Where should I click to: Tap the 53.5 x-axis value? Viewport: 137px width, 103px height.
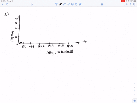24,47
